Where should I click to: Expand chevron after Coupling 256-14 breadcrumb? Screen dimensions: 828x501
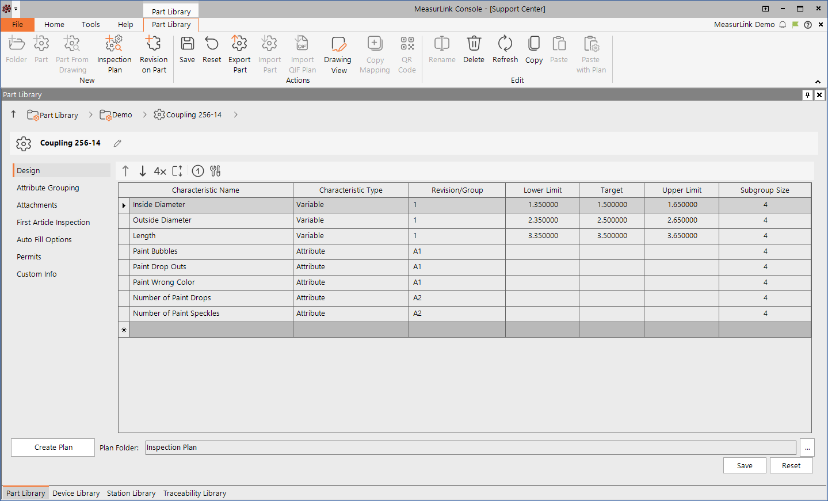[x=235, y=114]
